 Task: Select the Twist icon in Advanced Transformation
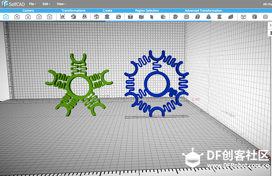(219, 17)
